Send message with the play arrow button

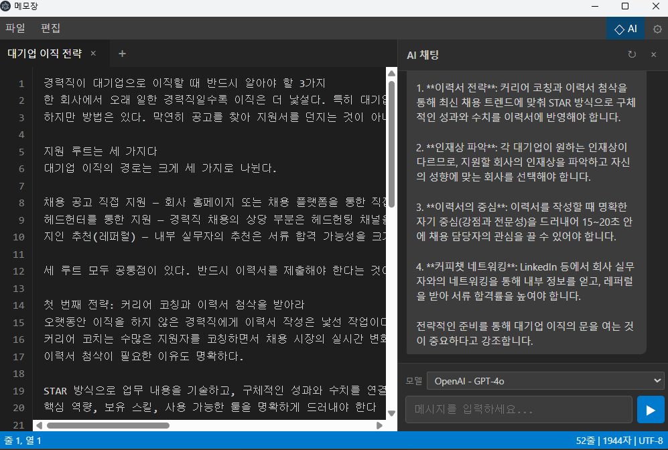pos(651,410)
